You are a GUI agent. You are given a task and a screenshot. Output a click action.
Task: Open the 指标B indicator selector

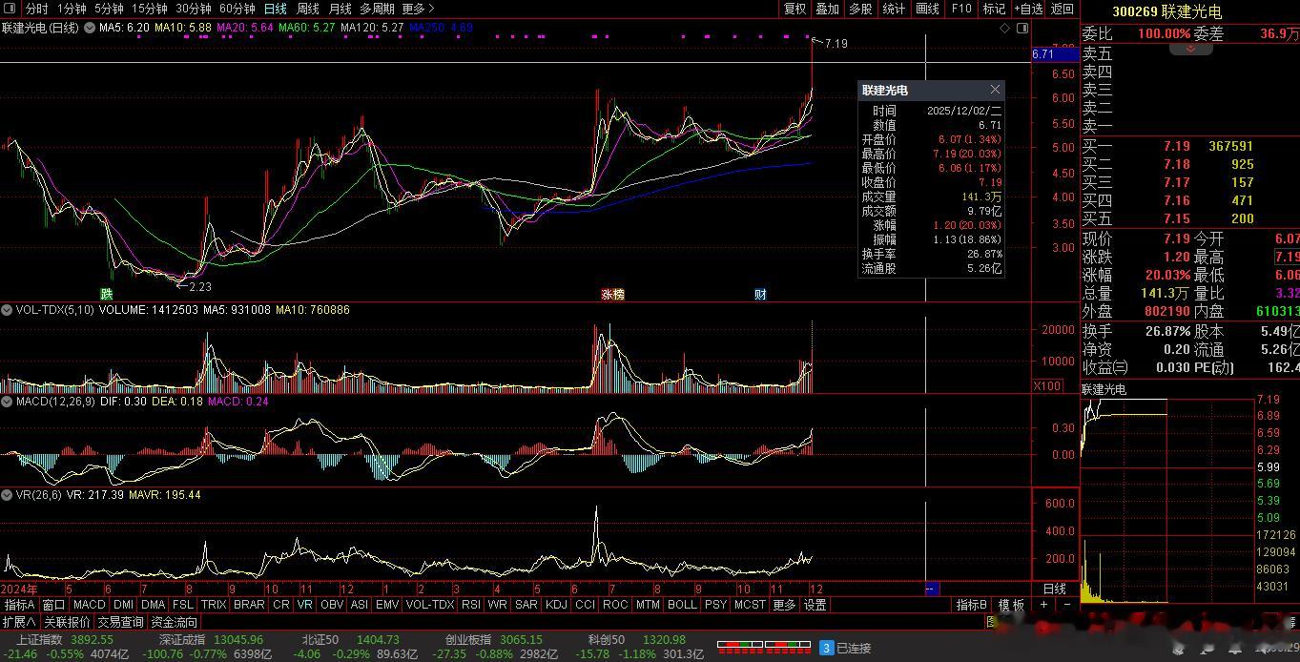pos(972,605)
